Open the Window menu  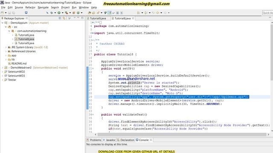[84, 8]
